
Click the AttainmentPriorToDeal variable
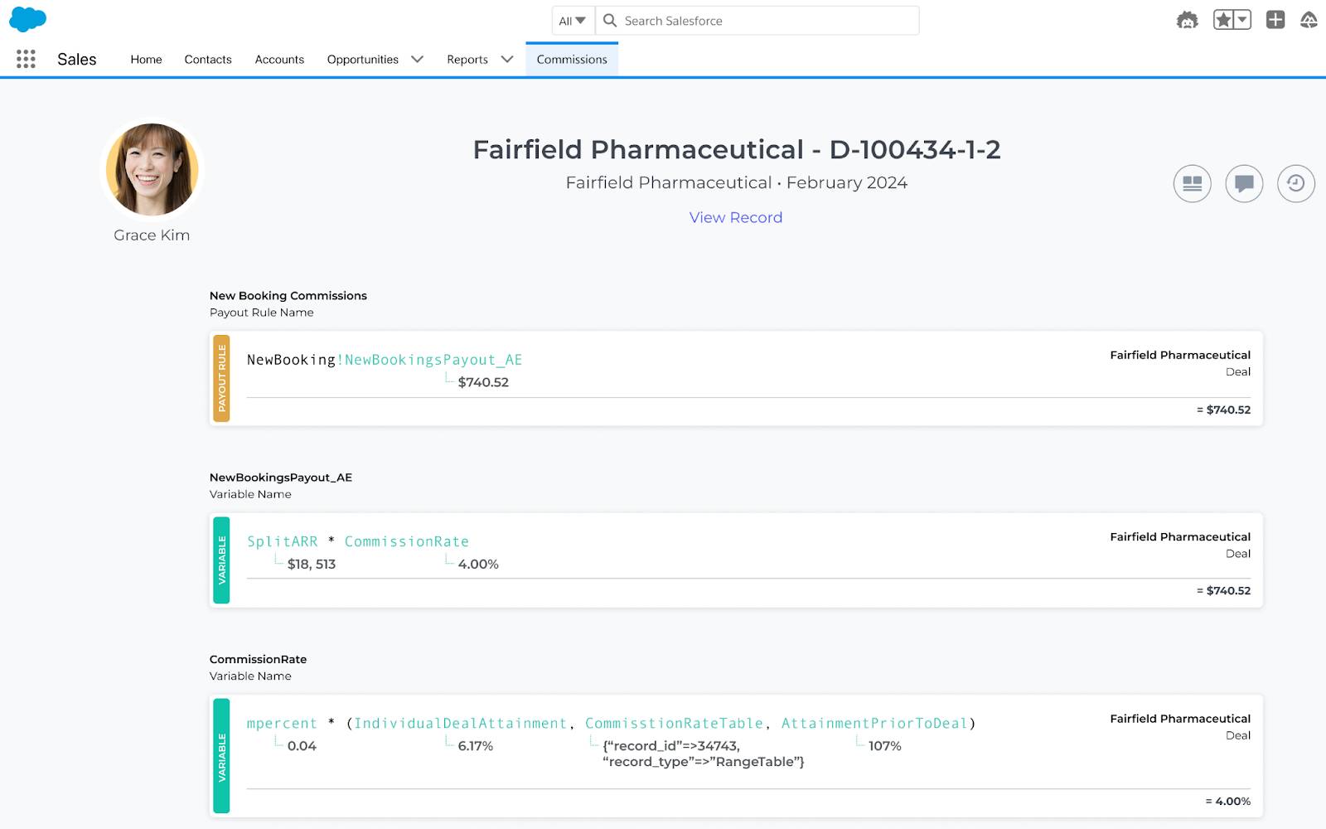pos(874,724)
